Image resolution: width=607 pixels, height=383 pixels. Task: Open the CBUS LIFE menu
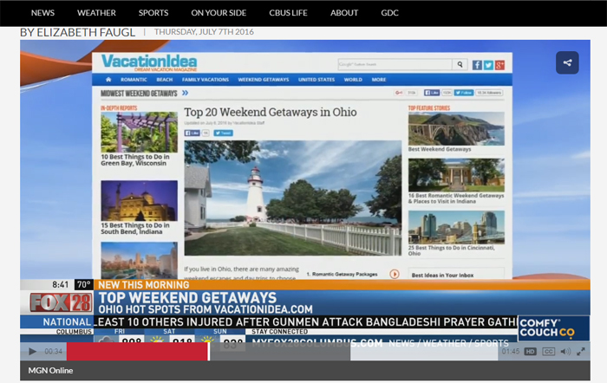288,13
